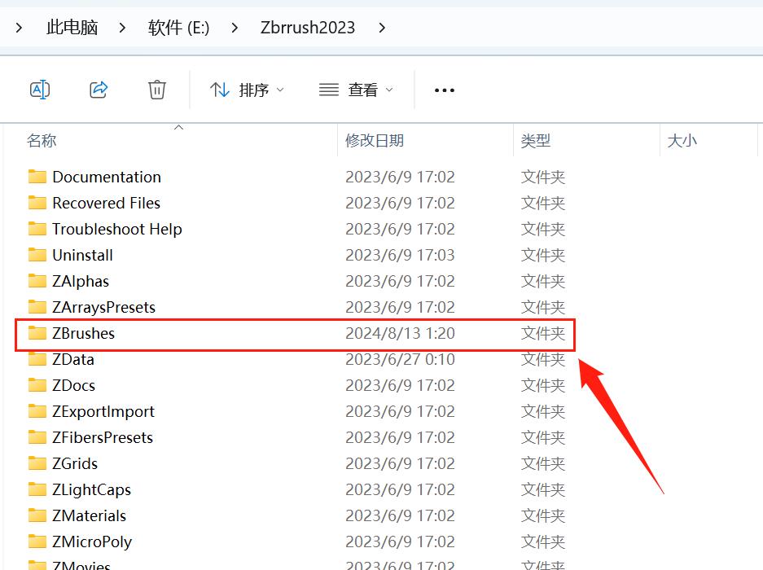
Task: Select the ZMicroPoly folder icon
Action: [37, 541]
